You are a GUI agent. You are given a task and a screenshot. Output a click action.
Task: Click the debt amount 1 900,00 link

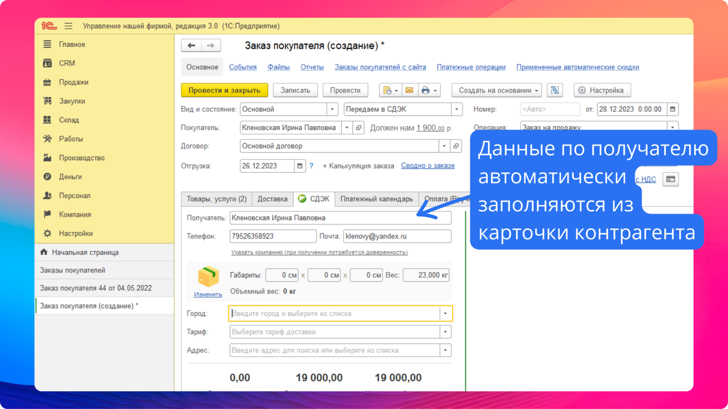coord(430,128)
